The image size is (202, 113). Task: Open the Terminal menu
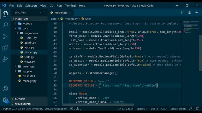point(70,6)
